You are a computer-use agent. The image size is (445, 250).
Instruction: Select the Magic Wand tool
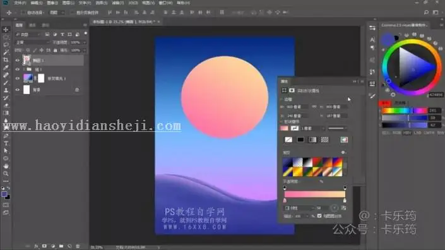coord(6,52)
